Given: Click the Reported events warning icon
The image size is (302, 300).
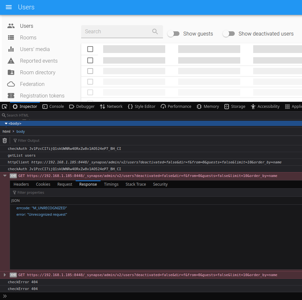Looking at the screenshot, I should click(x=11, y=61).
